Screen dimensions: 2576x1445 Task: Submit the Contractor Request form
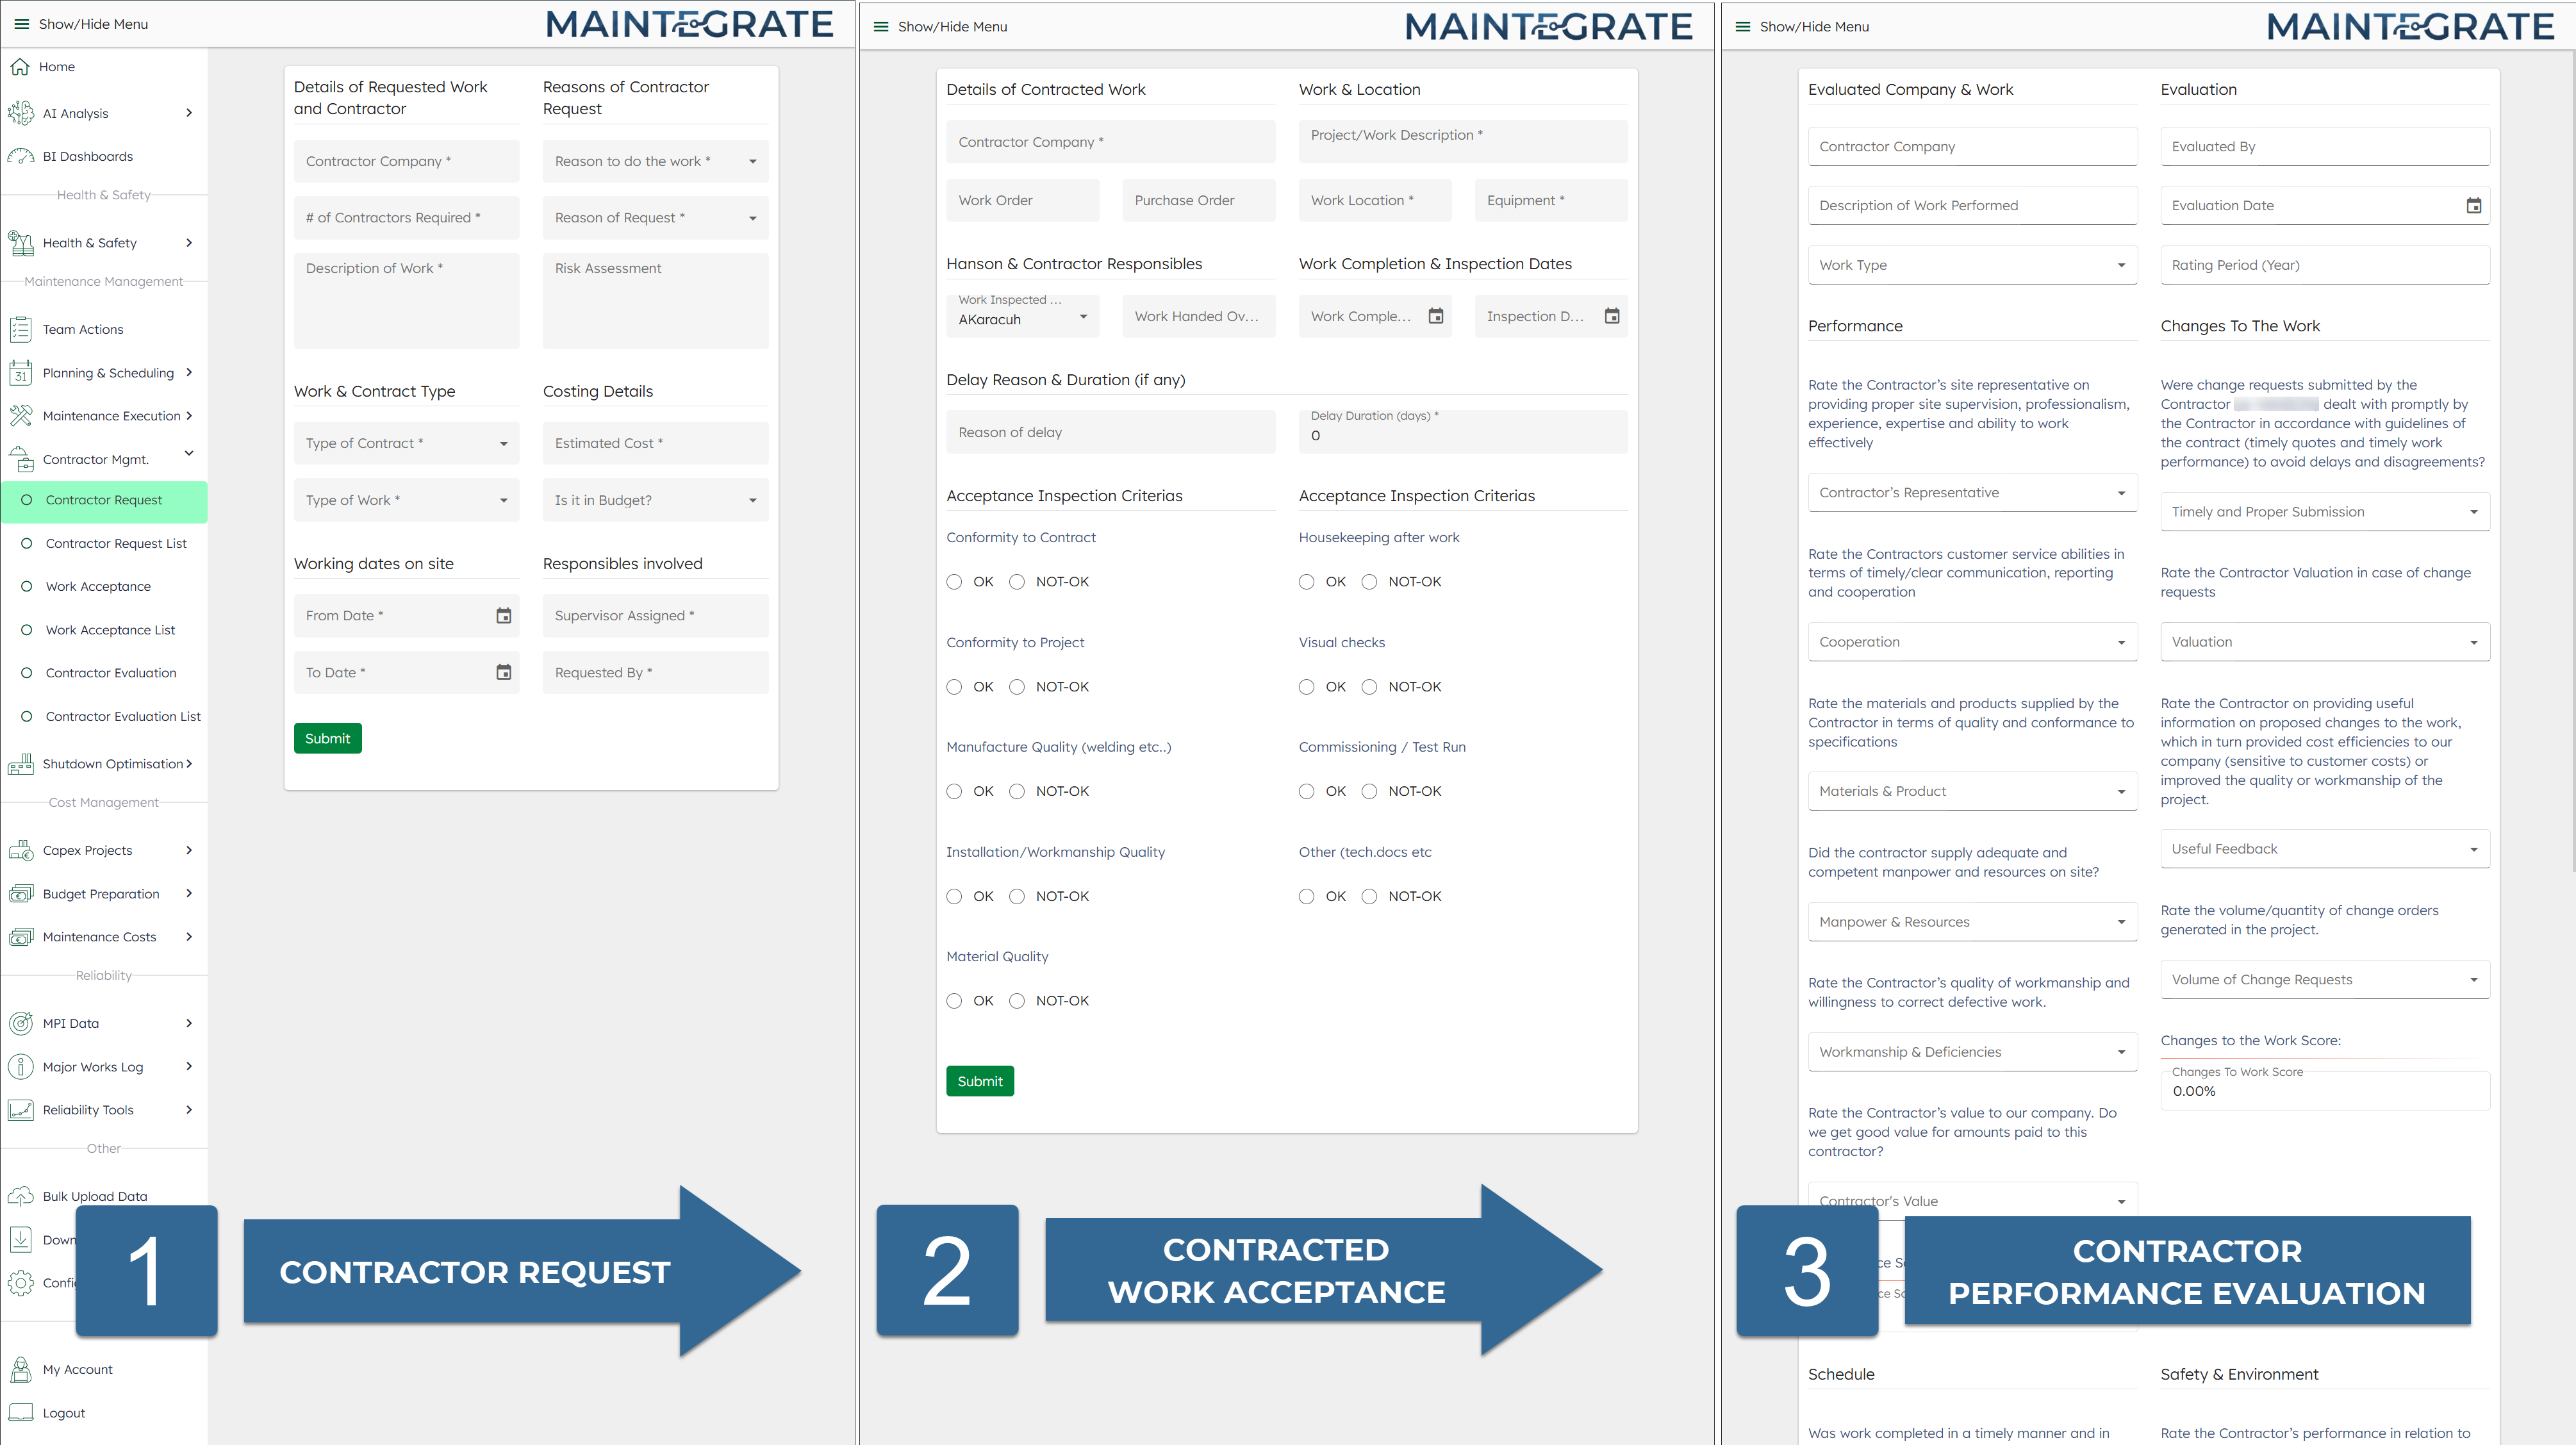coord(327,738)
